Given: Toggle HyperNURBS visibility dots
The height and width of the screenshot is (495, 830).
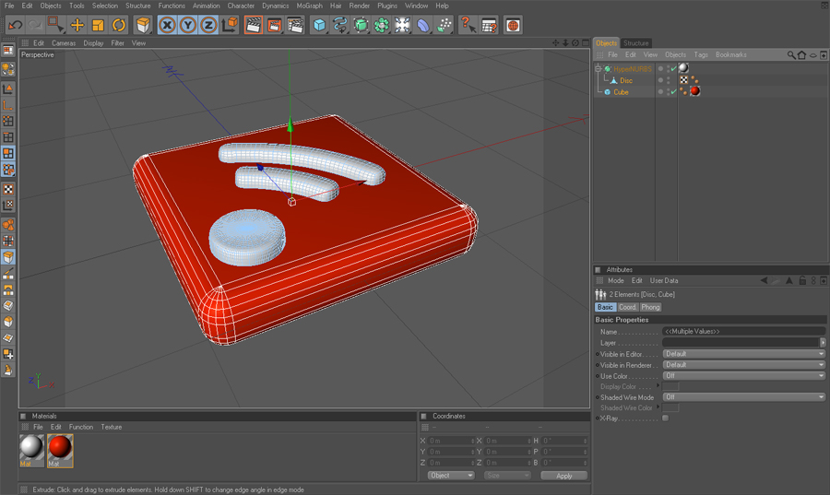Looking at the screenshot, I should [x=668, y=69].
